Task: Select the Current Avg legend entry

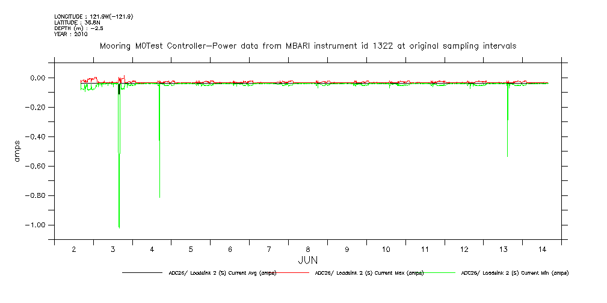Action: pos(223,273)
